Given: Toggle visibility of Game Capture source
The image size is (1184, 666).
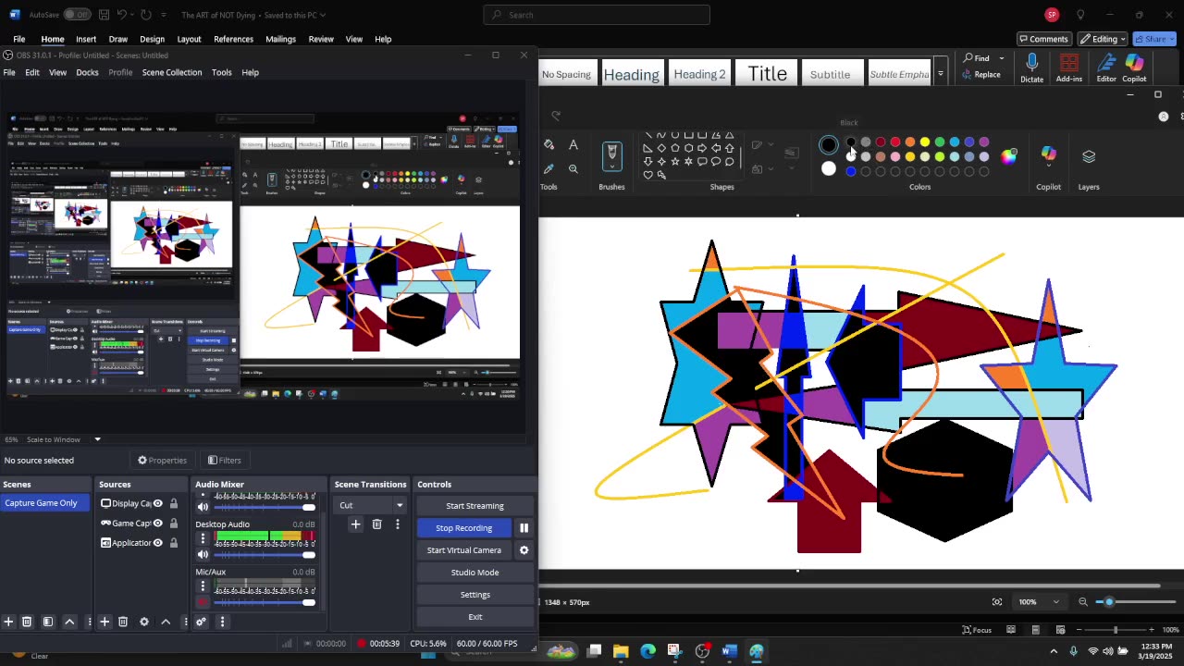Looking at the screenshot, I should (158, 524).
